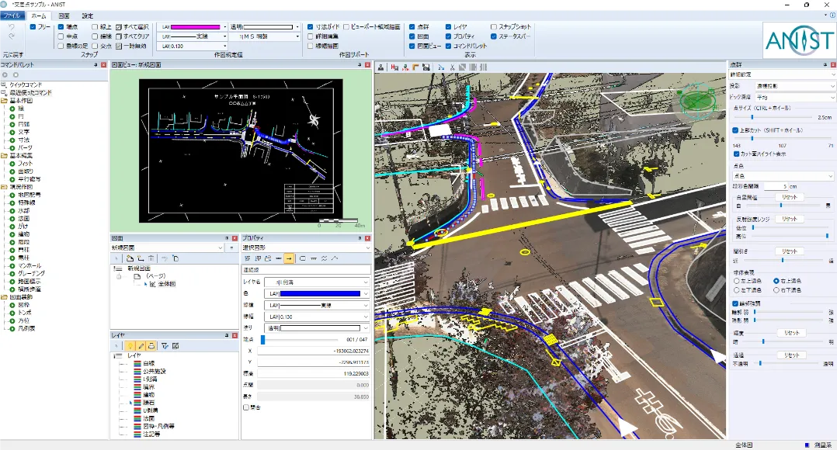Open the 実線 line type dropdown in ribbon
Image resolution: width=837 pixels, height=450 pixels.
pyautogui.click(x=224, y=36)
